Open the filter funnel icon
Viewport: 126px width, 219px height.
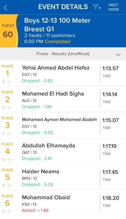coord(97,7)
